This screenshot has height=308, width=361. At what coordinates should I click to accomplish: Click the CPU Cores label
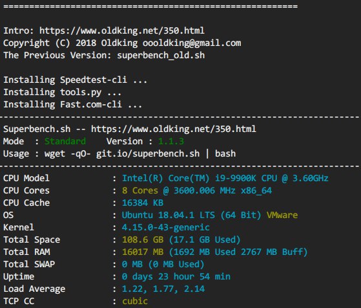click(26, 191)
